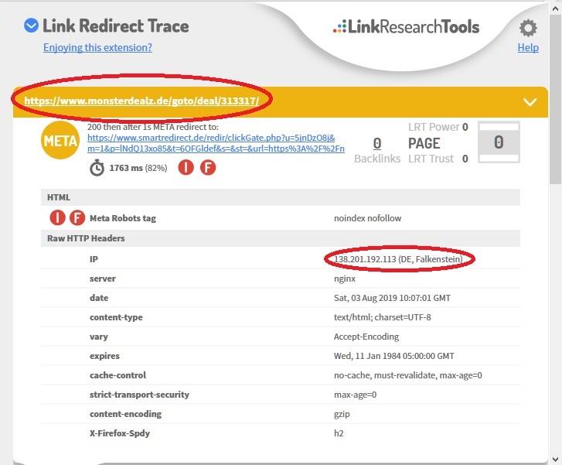The height and width of the screenshot is (465, 562).
Task: Click the yellow META redirect badge
Action: point(60,140)
